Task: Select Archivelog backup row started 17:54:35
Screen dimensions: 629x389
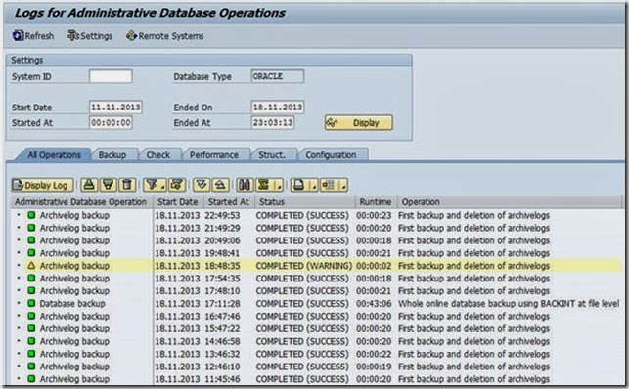Action: (317, 278)
